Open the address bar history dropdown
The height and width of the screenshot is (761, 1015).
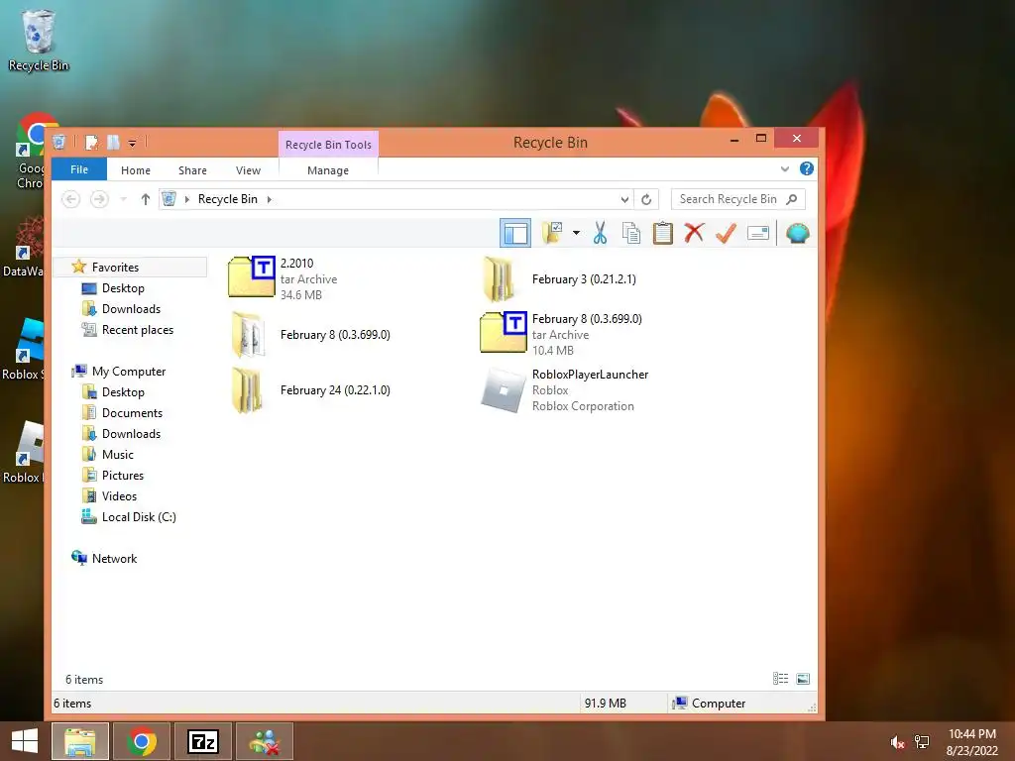(x=624, y=199)
